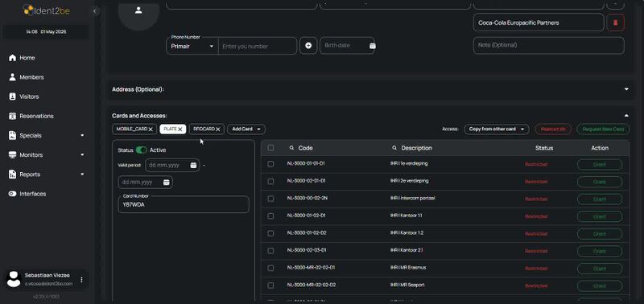Click the Visitors badge icon
The height and width of the screenshot is (304, 644).
12,97
